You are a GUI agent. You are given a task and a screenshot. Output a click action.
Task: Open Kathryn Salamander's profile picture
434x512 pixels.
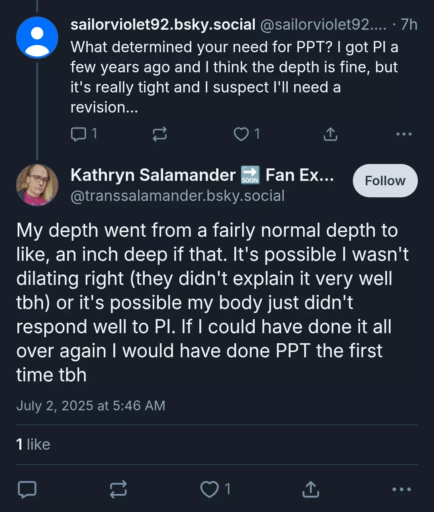[37, 185]
